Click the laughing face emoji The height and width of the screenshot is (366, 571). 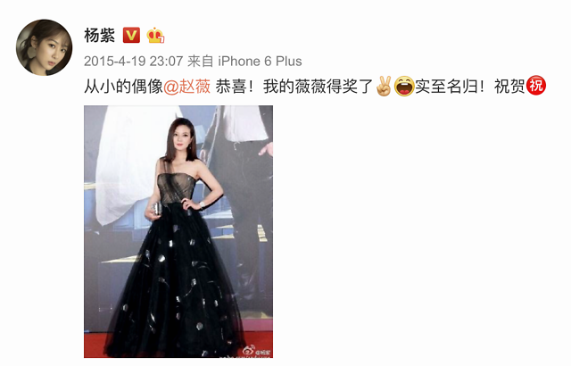(404, 87)
